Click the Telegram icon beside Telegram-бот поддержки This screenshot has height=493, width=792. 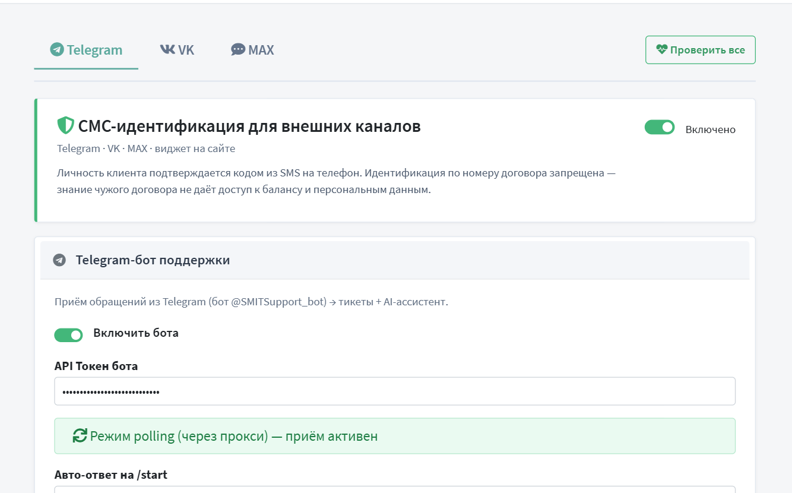pyautogui.click(x=59, y=260)
